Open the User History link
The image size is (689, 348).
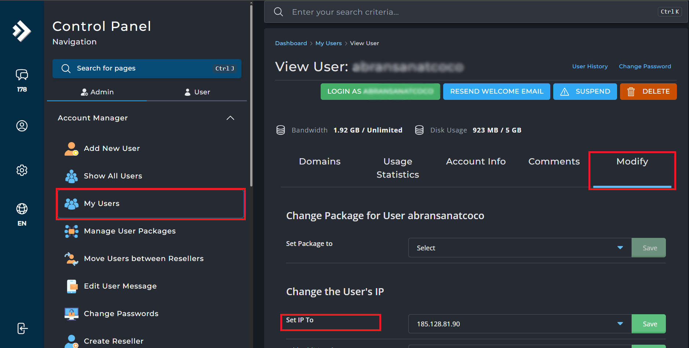tap(590, 66)
